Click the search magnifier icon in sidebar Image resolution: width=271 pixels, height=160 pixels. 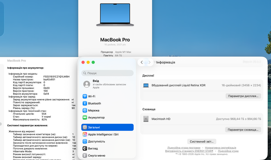tap(85, 73)
